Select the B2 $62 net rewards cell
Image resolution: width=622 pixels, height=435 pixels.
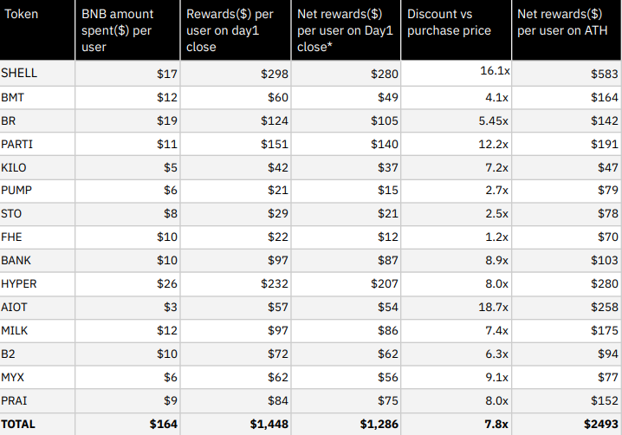tap(346, 354)
